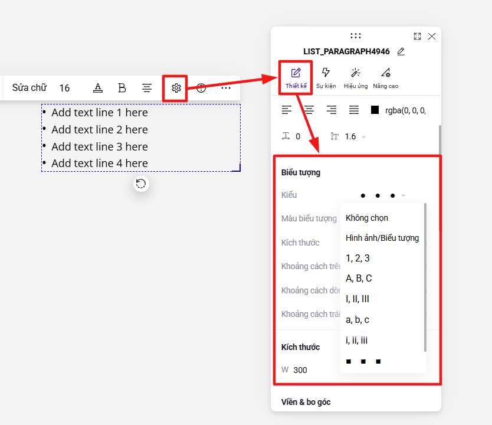The image size is (492, 425).
Task: Click 'Add text line 1 here' list item
Action: pyautogui.click(x=100, y=112)
